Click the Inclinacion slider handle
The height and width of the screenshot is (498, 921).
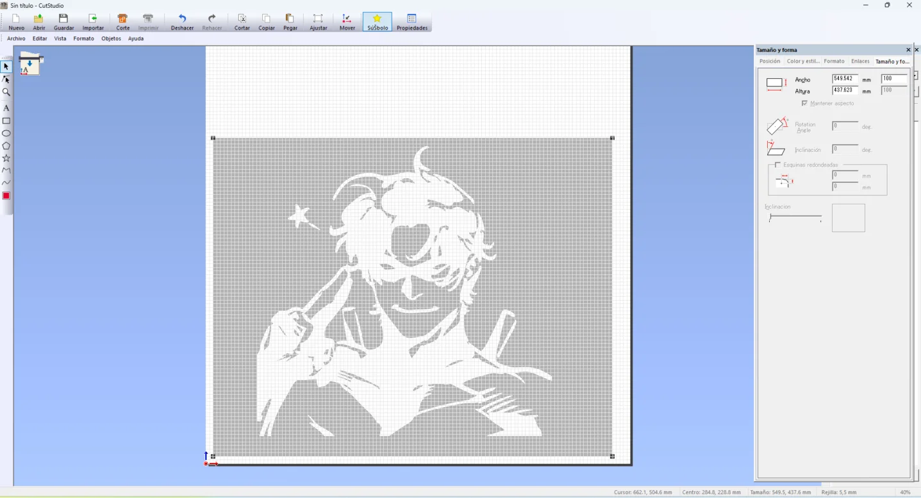coord(770,218)
